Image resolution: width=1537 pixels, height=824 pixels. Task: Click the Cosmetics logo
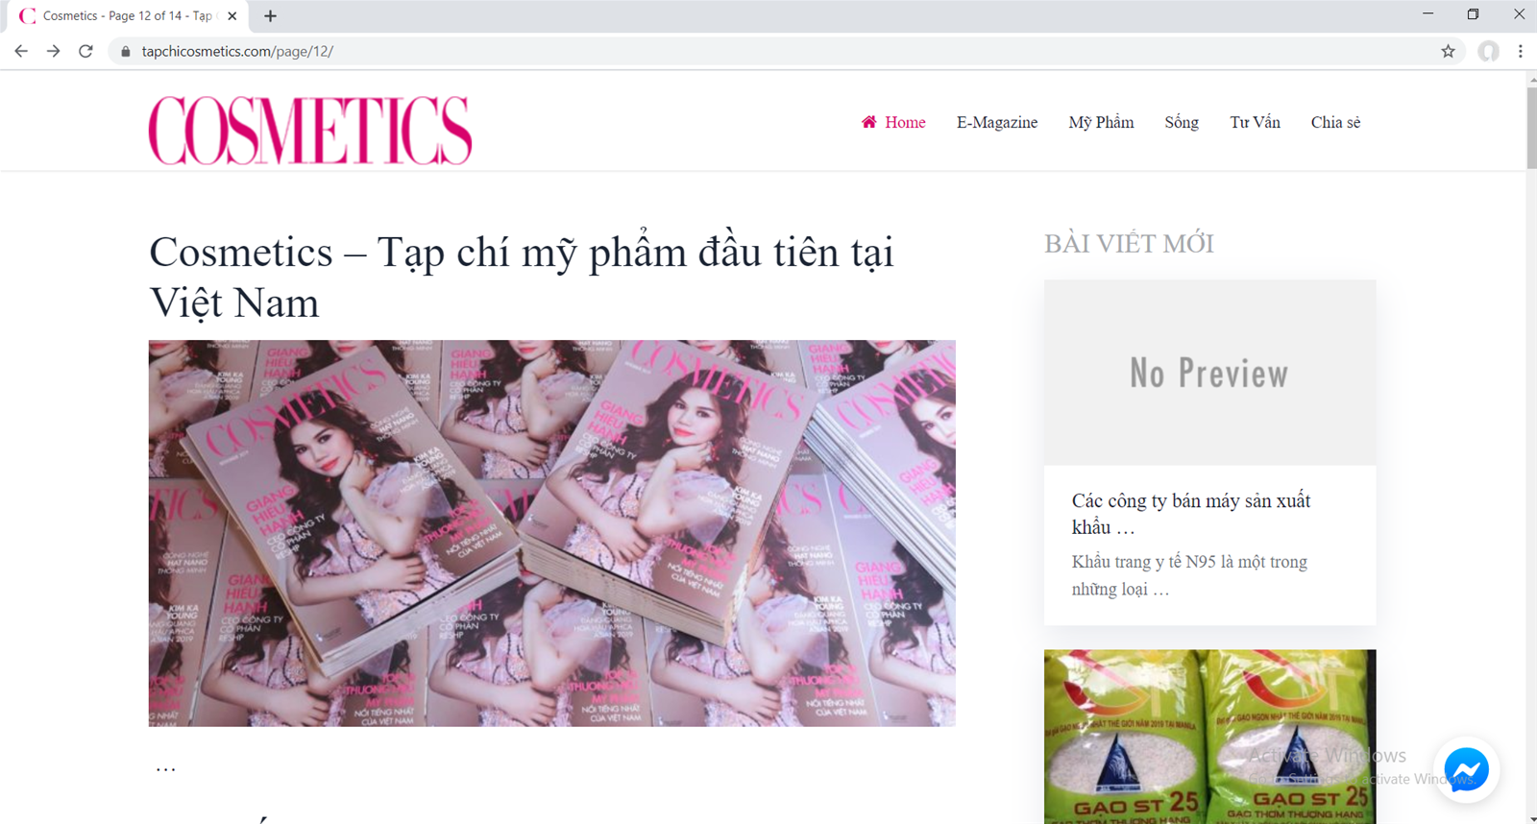click(310, 130)
